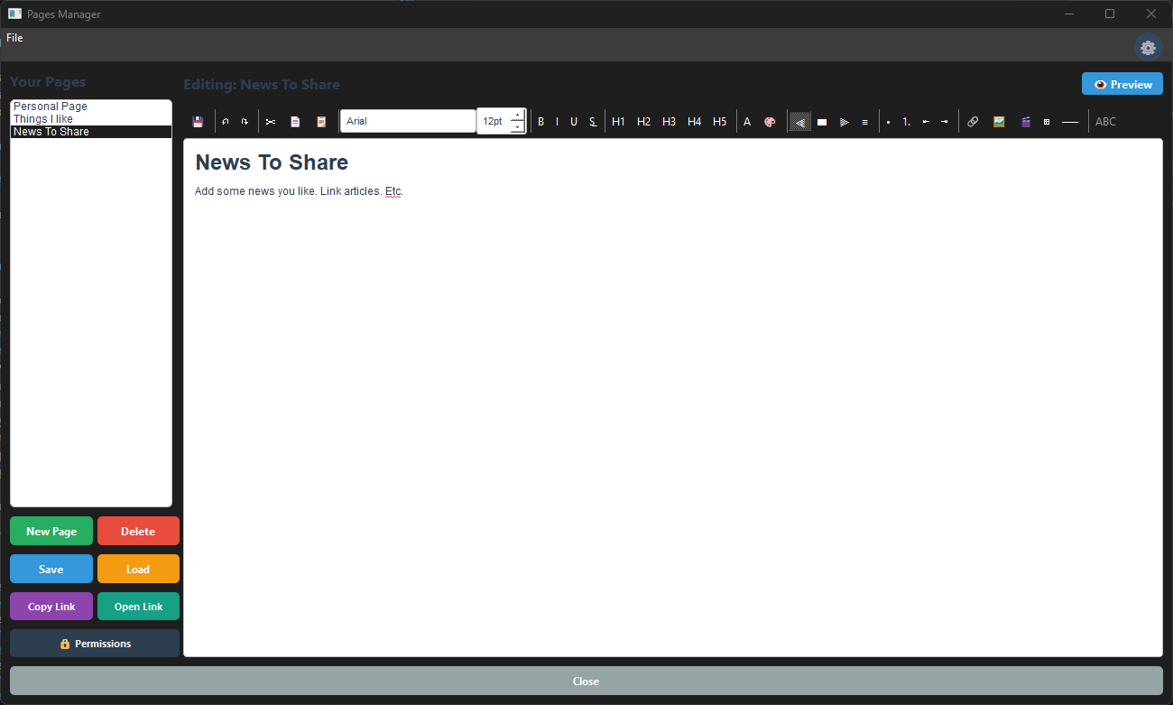Click the copy document icon in the toolbar
This screenshot has width=1173, height=705.
point(295,122)
